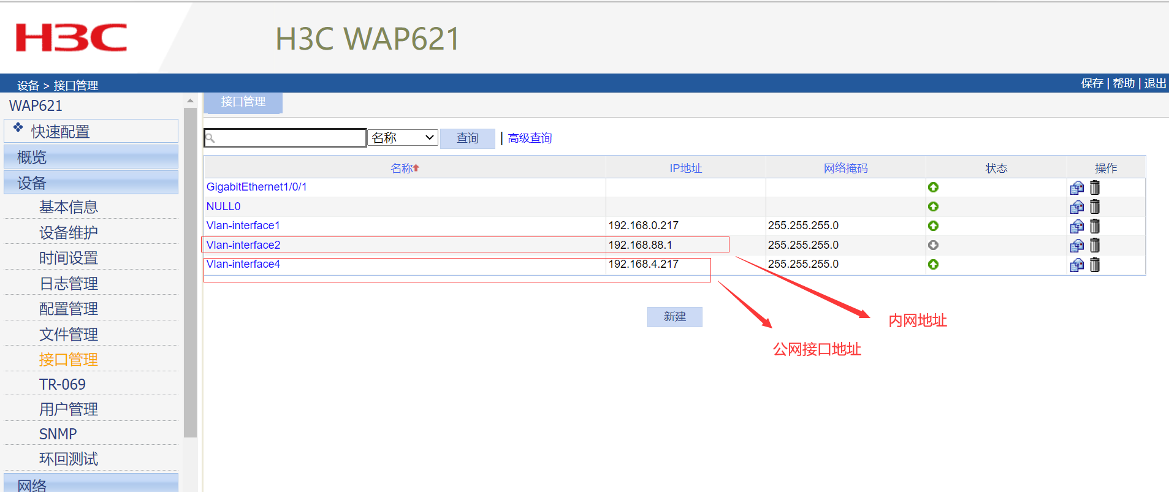
Task: Open modify icon for Vlan-interface1
Action: (1076, 226)
